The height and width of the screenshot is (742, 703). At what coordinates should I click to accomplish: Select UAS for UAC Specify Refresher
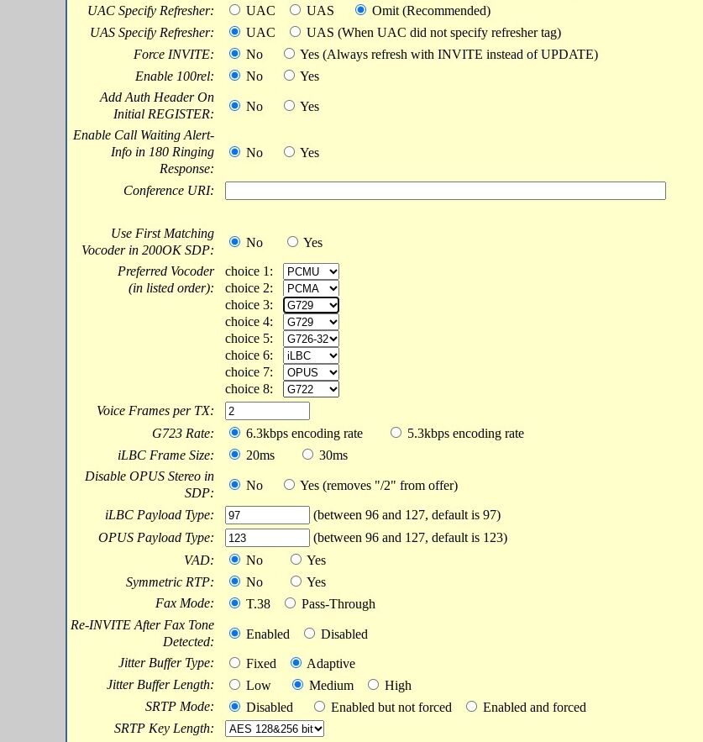295,10
